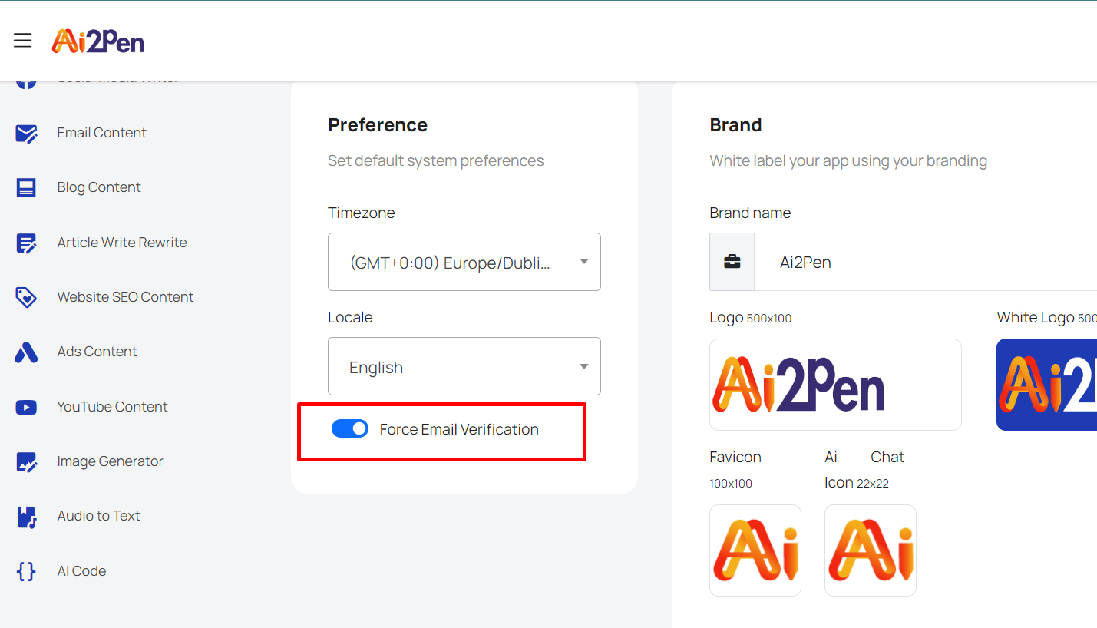Image resolution: width=1097 pixels, height=628 pixels.
Task: Click the Ai Chat Icon thumbnail
Action: click(x=871, y=550)
